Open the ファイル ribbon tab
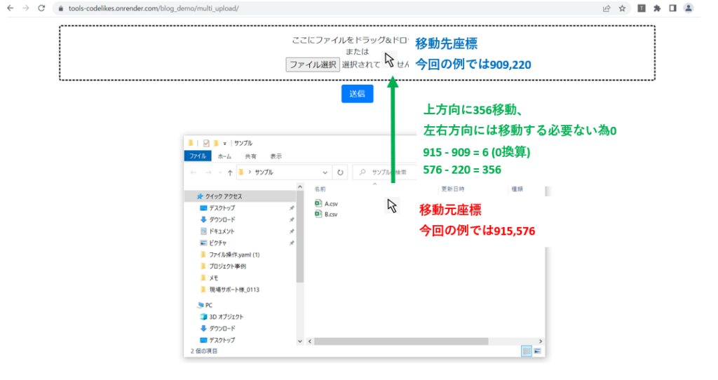The height and width of the screenshot is (380, 718). [197, 156]
